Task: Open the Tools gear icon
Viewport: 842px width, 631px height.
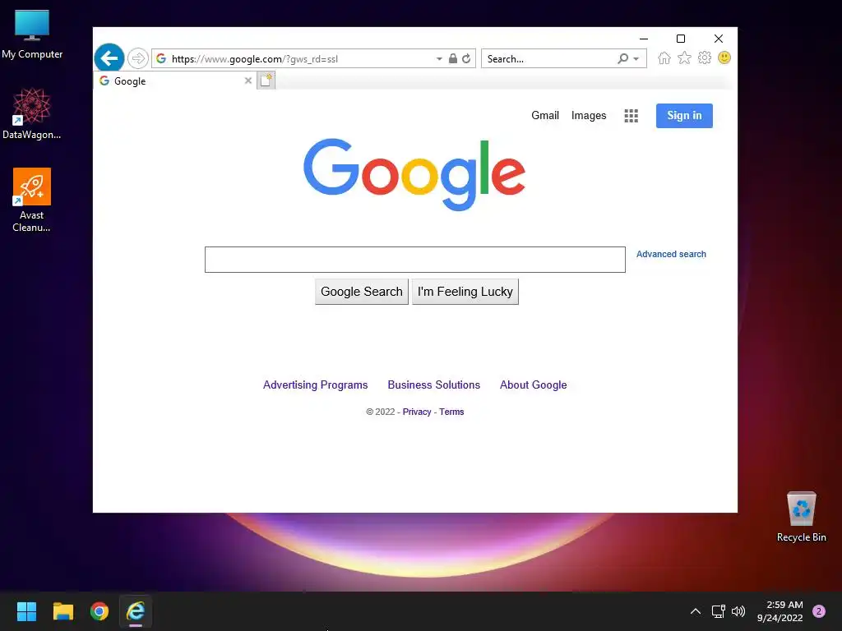Action: tap(705, 58)
